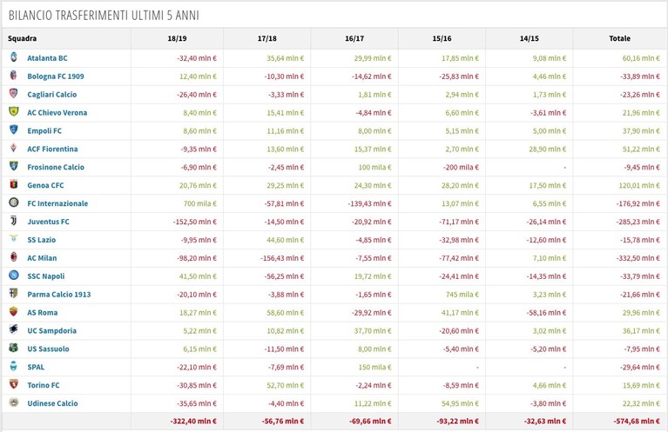The image size is (668, 432).
Task: Select AS Roma 14/15 value -58,16 mln €
Action: 545,313
